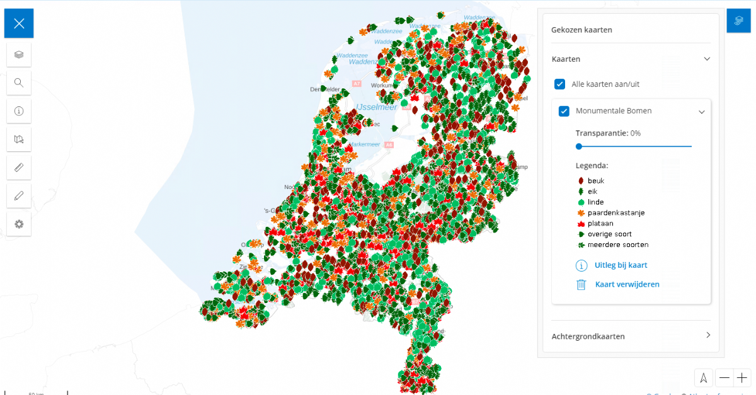Select the ruler measure tool
The width and height of the screenshot is (756, 395).
click(x=19, y=168)
